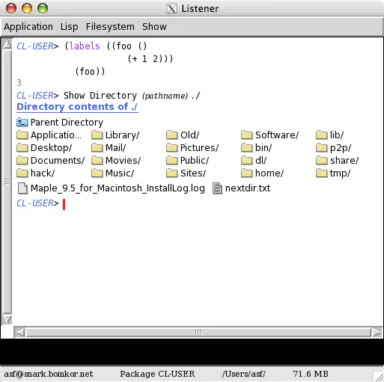Select the Desktop/ entry text

(51, 148)
